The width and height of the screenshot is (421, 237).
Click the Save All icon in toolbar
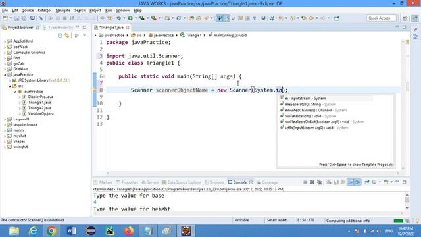(24, 18)
